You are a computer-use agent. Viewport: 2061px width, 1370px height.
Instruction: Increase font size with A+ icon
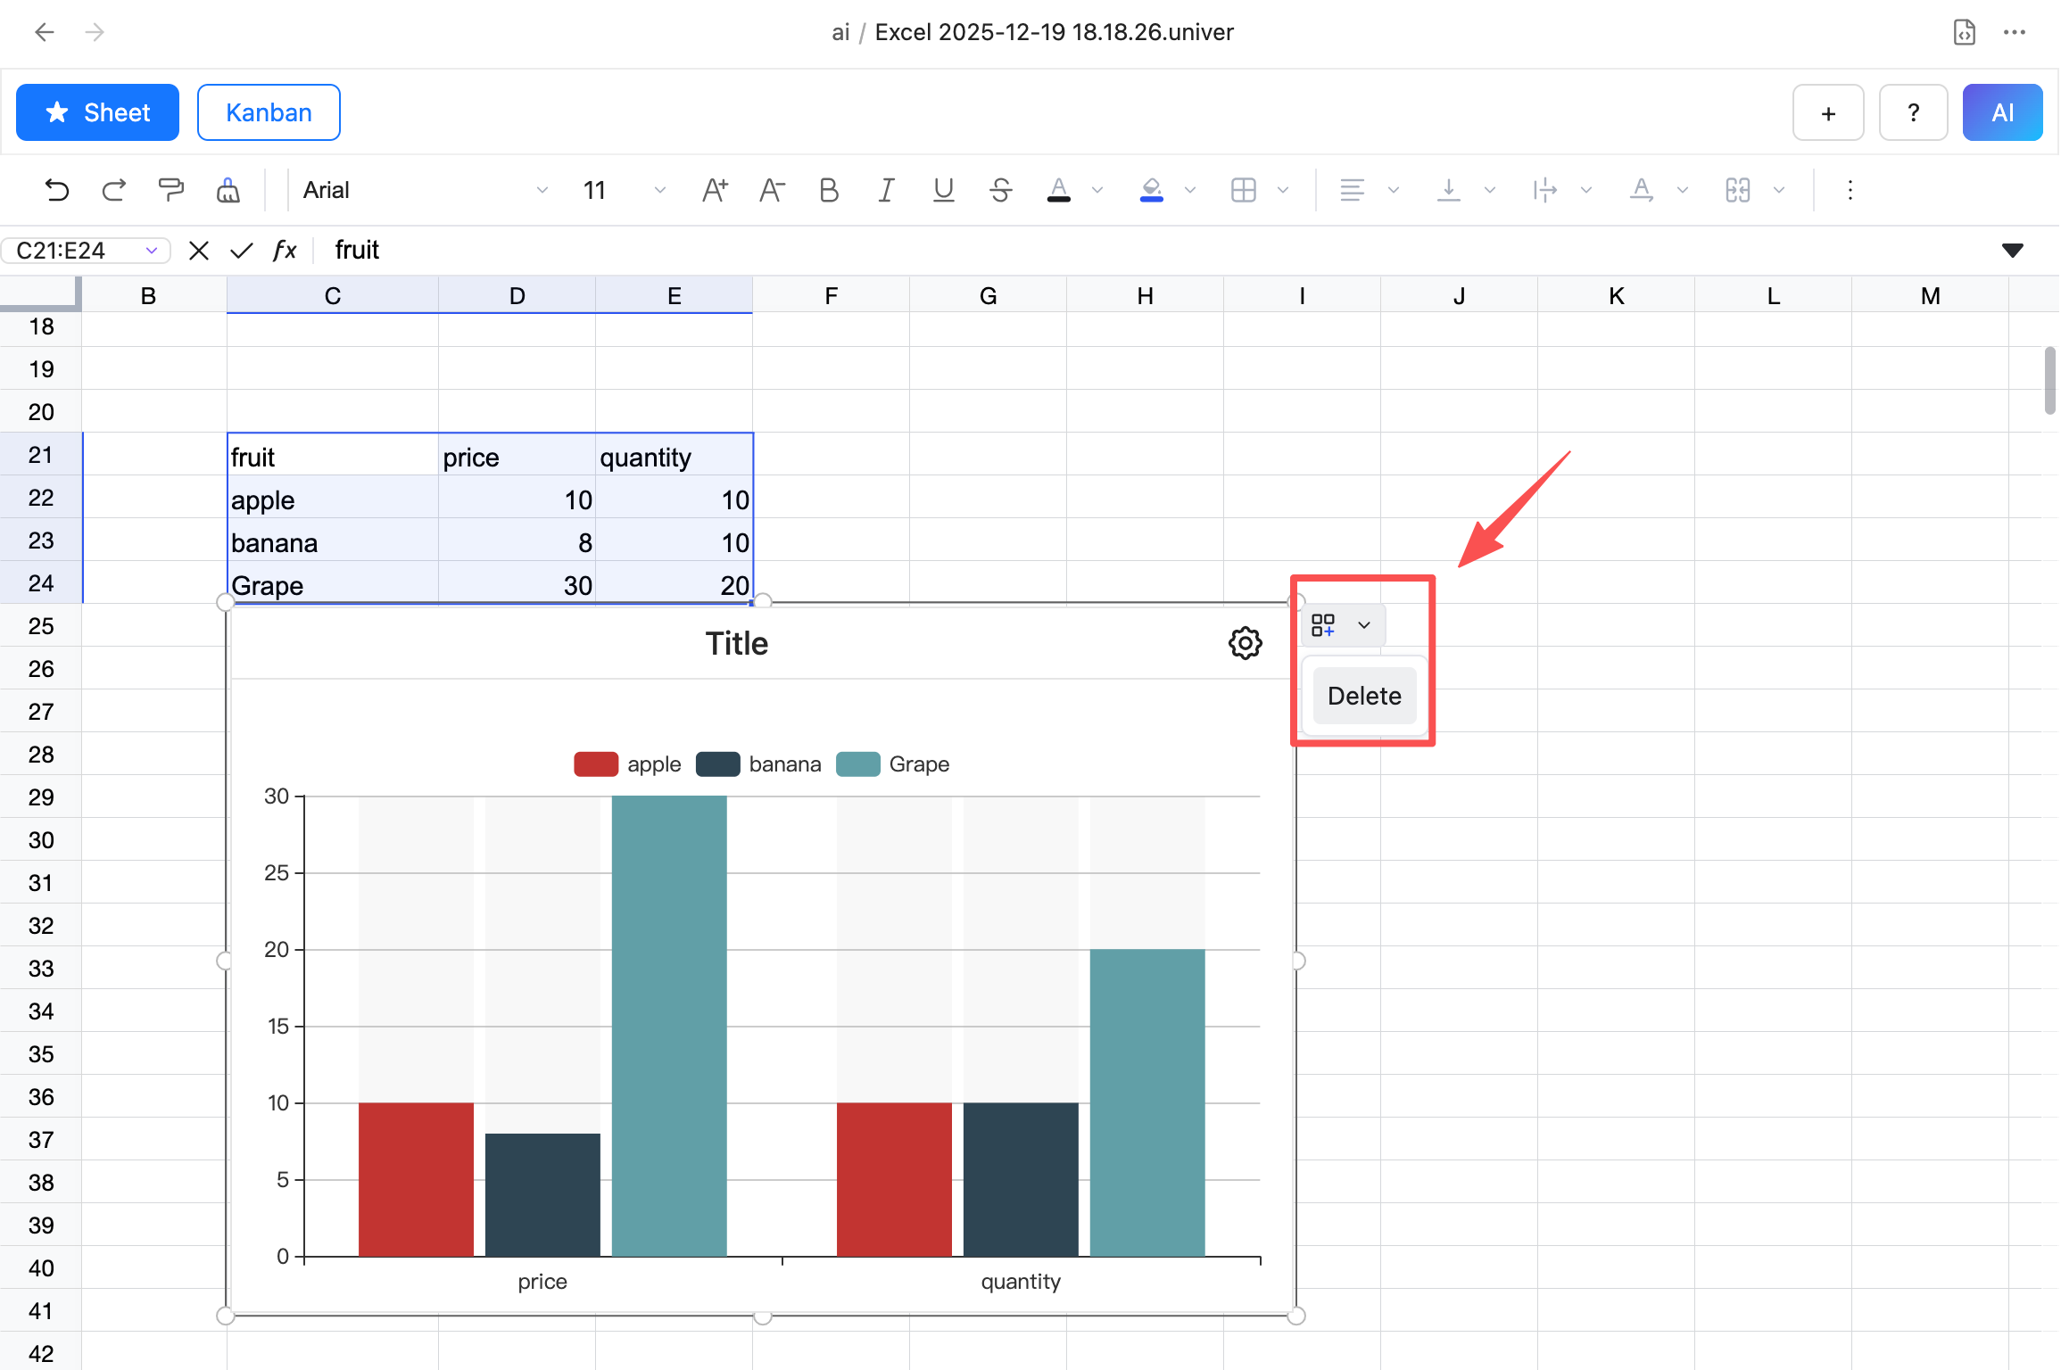[715, 190]
